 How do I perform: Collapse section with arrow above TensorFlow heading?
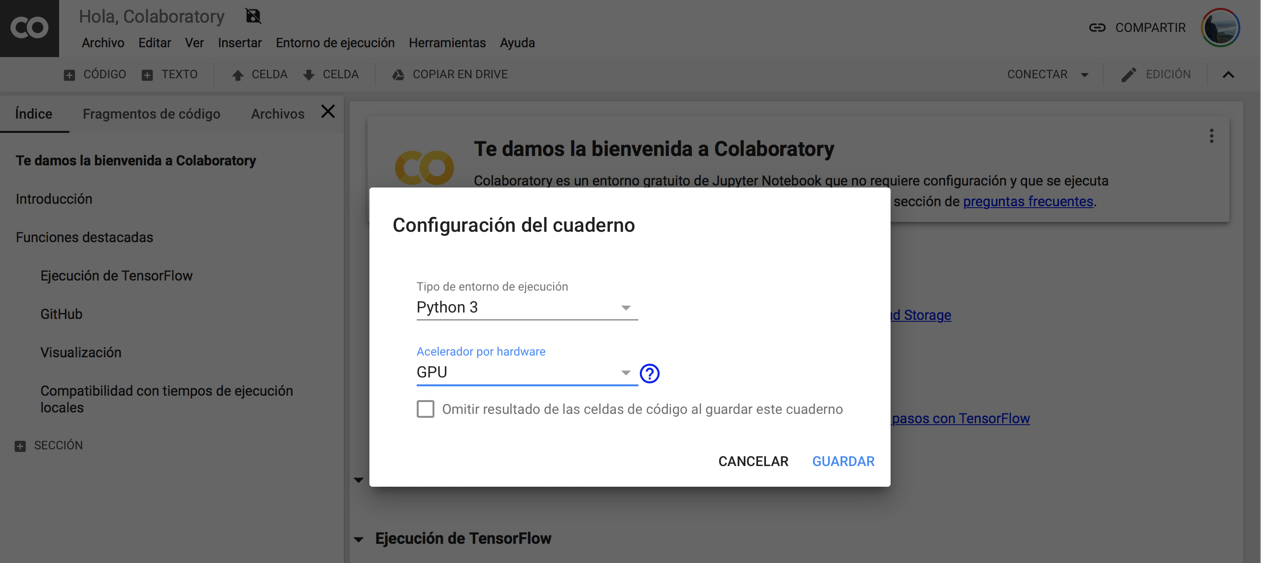point(359,480)
